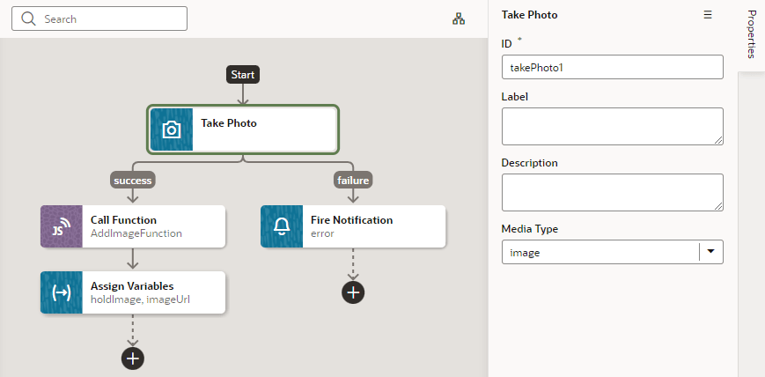Open the Media Type dropdown arrow
The width and height of the screenshot is (765, 377).
[x=710, y=252]
